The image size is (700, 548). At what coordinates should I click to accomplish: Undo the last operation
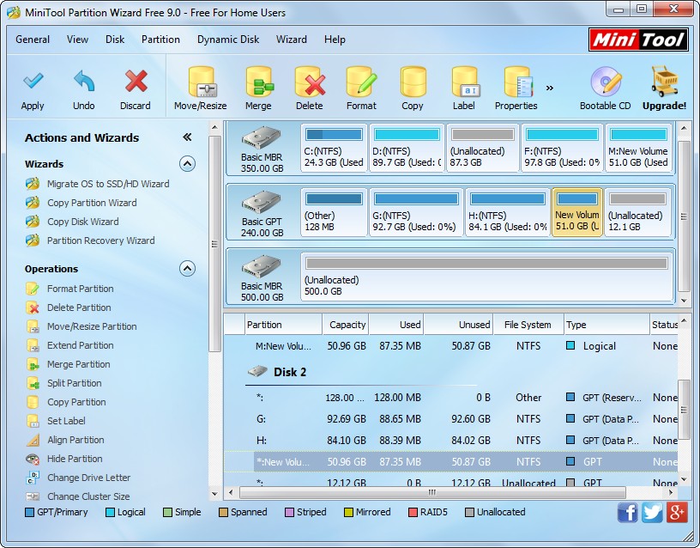coord(83,86)
